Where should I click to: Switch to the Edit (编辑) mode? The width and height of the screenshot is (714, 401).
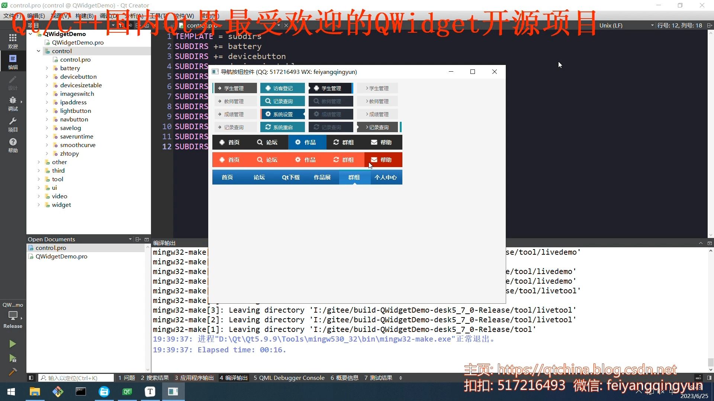(13, 62)
